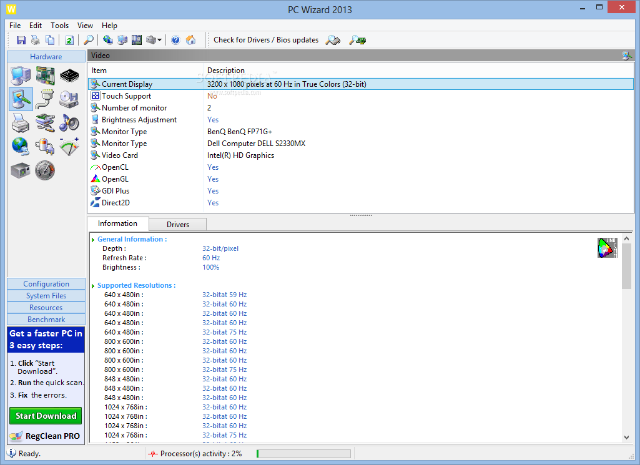640x465 pixels.
Task: Click the BIOS update search icon with green card
Action: pyautogui.click(x=358, y=40)
